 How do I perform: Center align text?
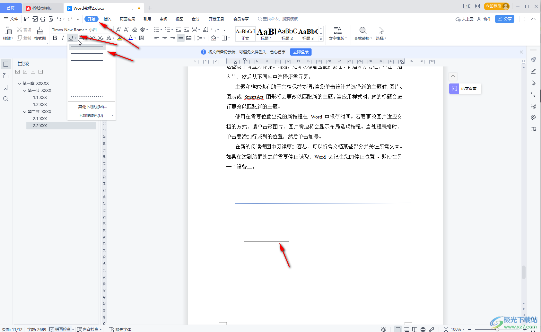pyautogui.click(x=165, y=38)
